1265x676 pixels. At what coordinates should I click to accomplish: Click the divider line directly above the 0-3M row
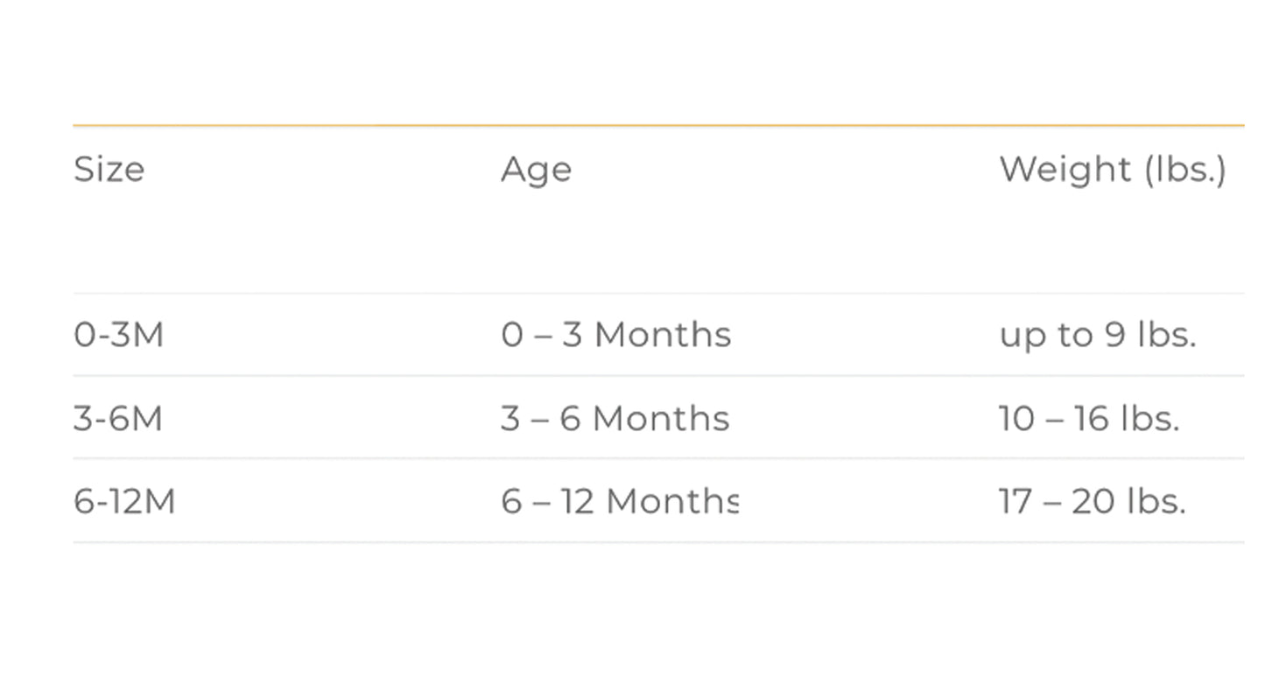click(x=658, y=294)
